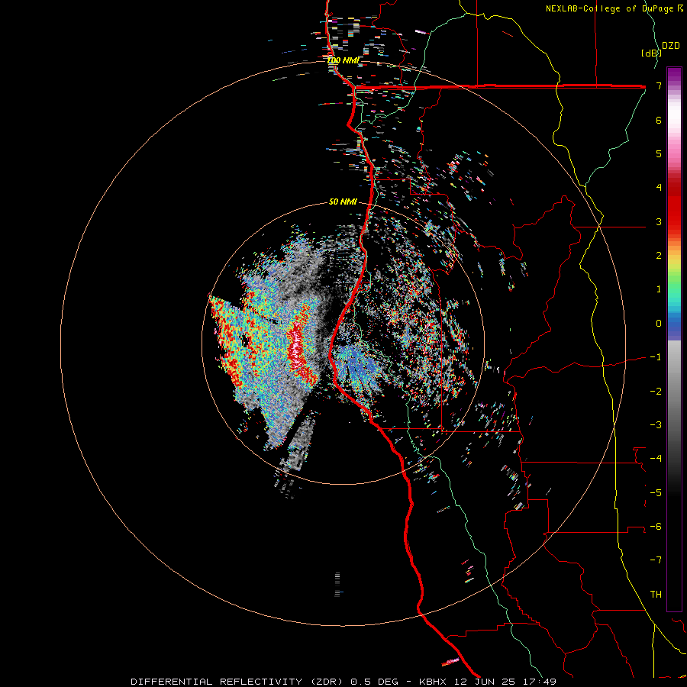Click the 0 value on the color scale

pos(659,324)
